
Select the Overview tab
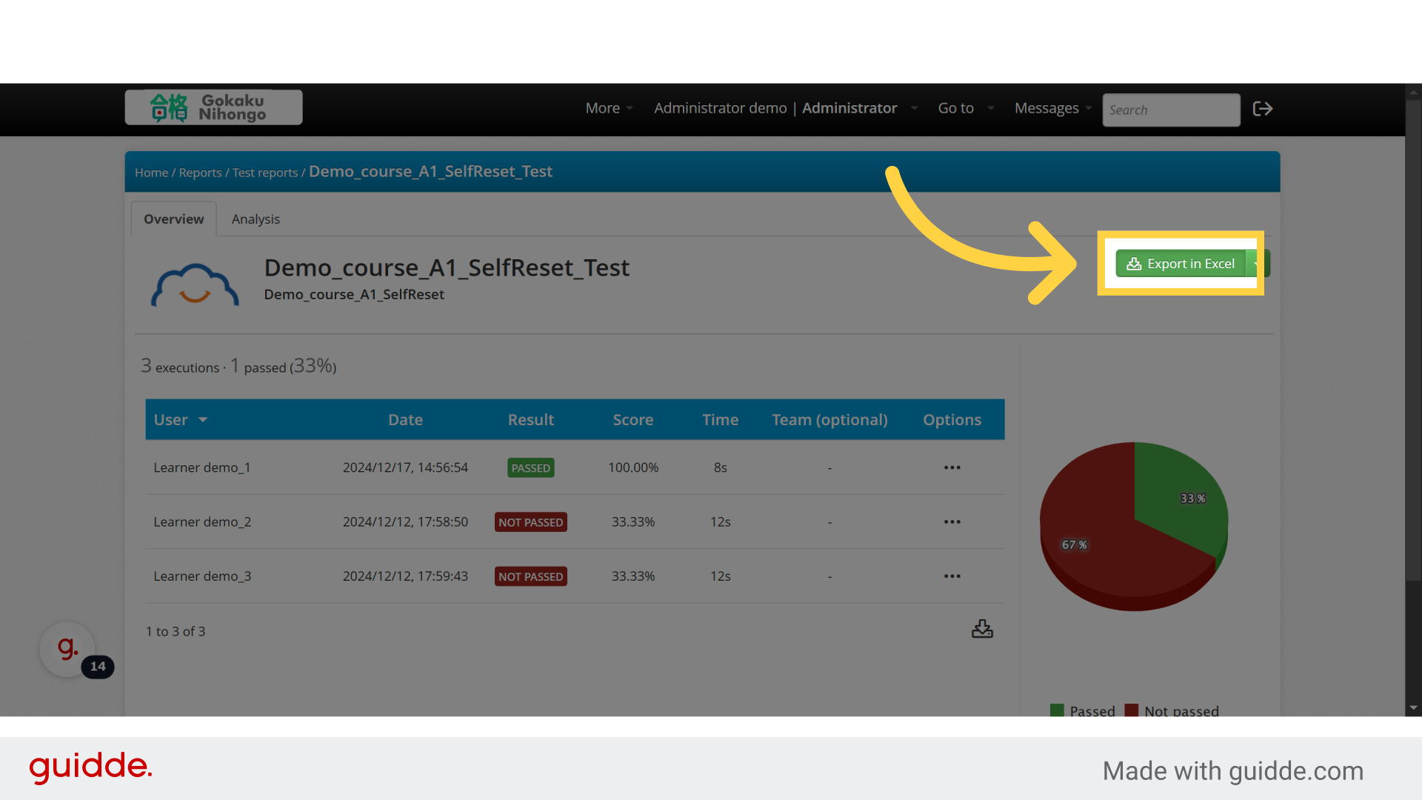click(x=173, y=219)
